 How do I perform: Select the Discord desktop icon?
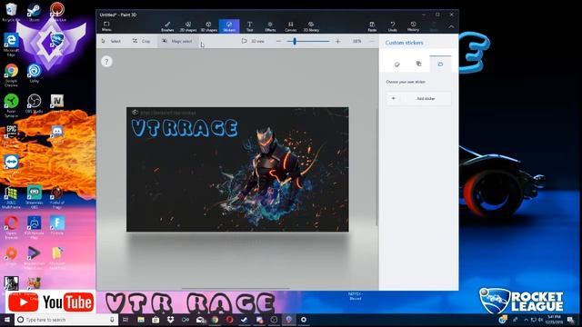pos(57,134)
